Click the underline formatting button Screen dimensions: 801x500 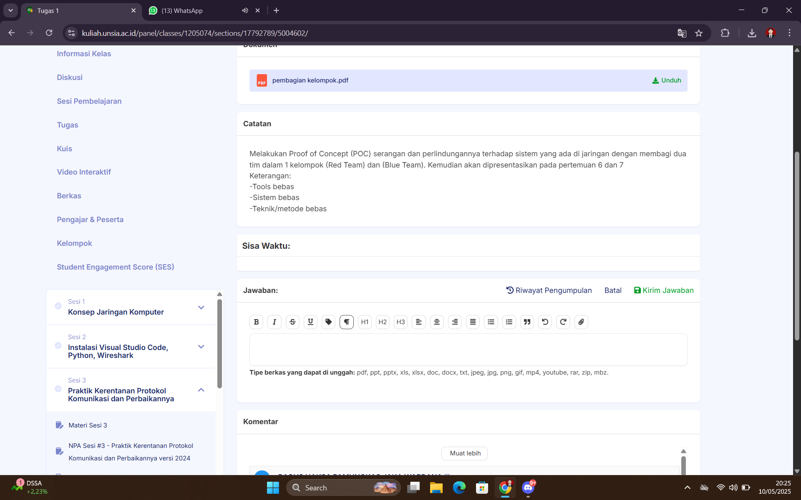pyautogui.click(x=310, y=322)
